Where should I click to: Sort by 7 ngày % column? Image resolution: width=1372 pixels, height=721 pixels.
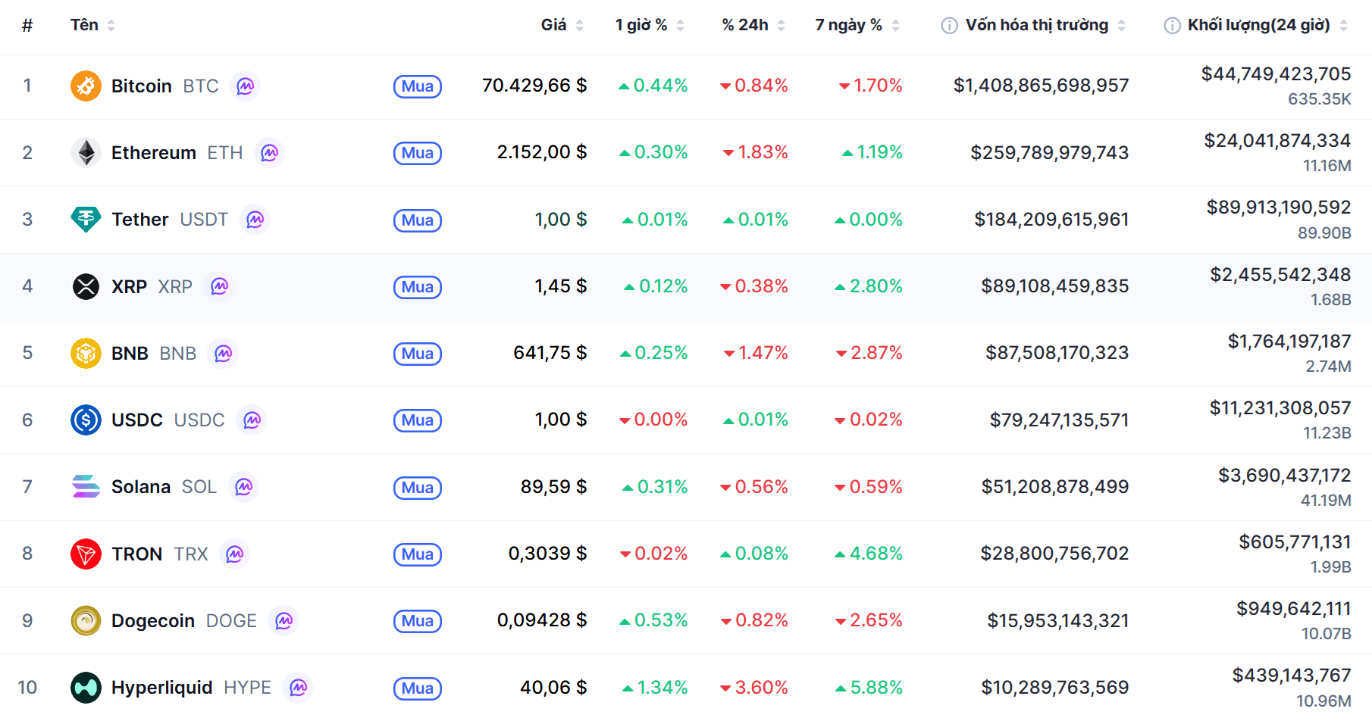click(x=857, y=25)
